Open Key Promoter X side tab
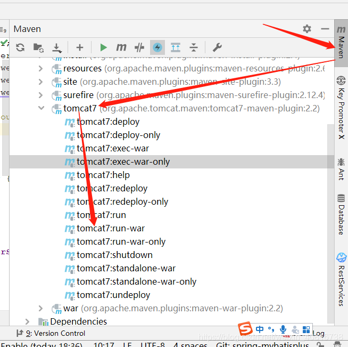Screen dimensions: 348x347 [x=341, y=108]
